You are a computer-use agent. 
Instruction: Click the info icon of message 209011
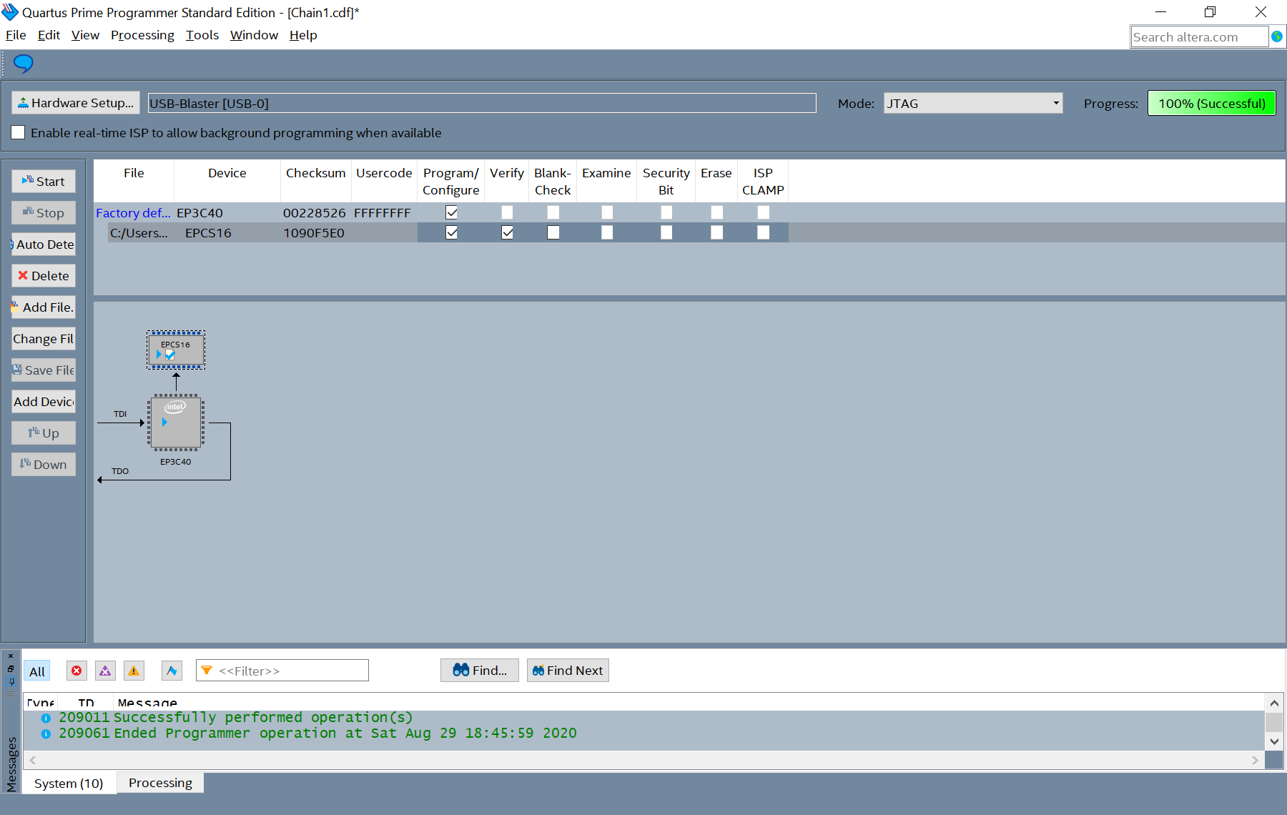[x=46, y=718]
